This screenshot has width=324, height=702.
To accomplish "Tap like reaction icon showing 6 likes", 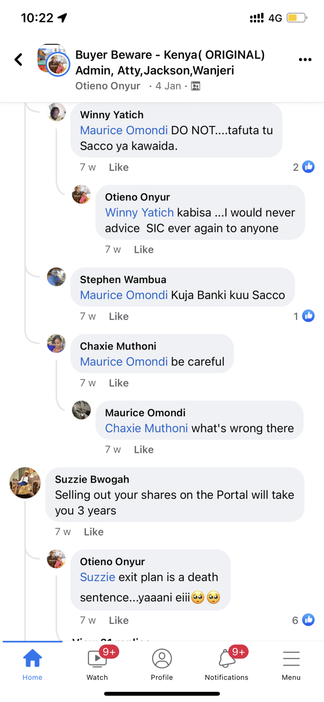I will click(x=308, y=620).
